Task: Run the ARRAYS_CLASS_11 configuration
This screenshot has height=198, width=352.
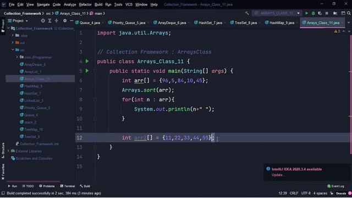Action: pos(306,13)
